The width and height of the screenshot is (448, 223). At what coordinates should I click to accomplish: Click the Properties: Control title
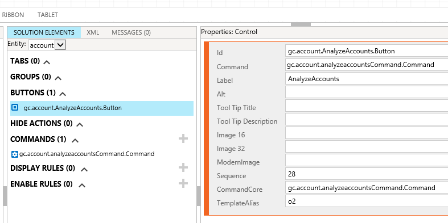coord(229,32)
